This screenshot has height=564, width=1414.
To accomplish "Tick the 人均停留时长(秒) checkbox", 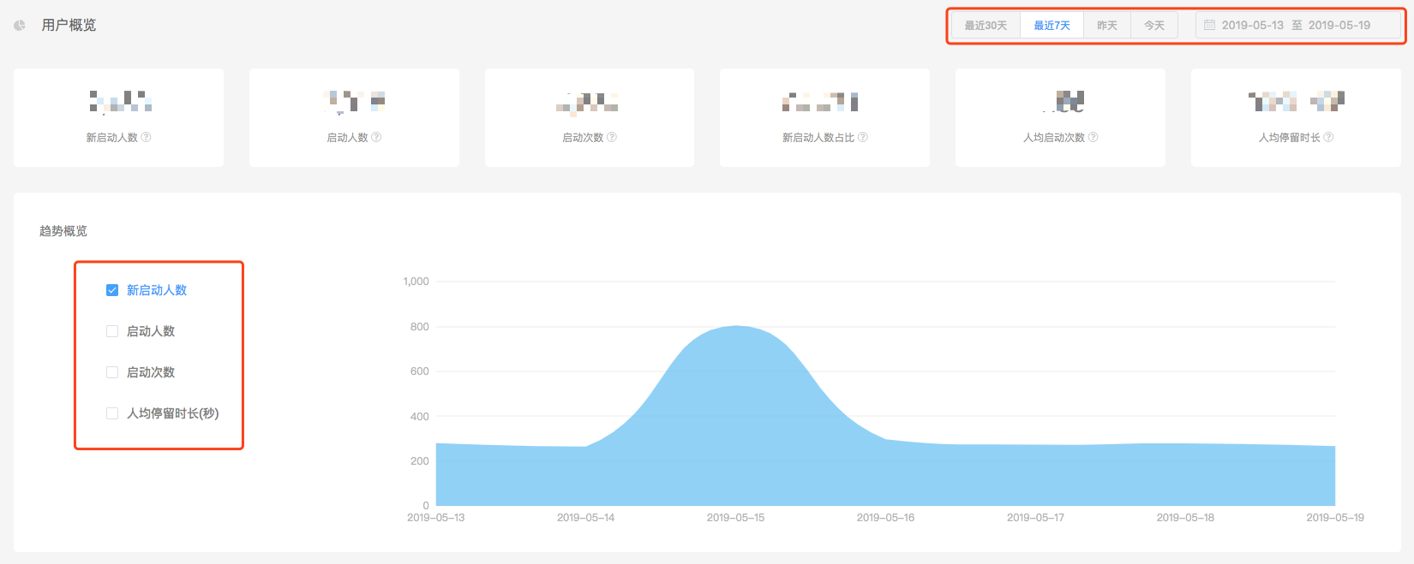I will point(112,413).
